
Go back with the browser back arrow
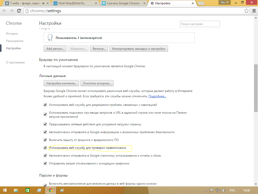pos(5,11)
